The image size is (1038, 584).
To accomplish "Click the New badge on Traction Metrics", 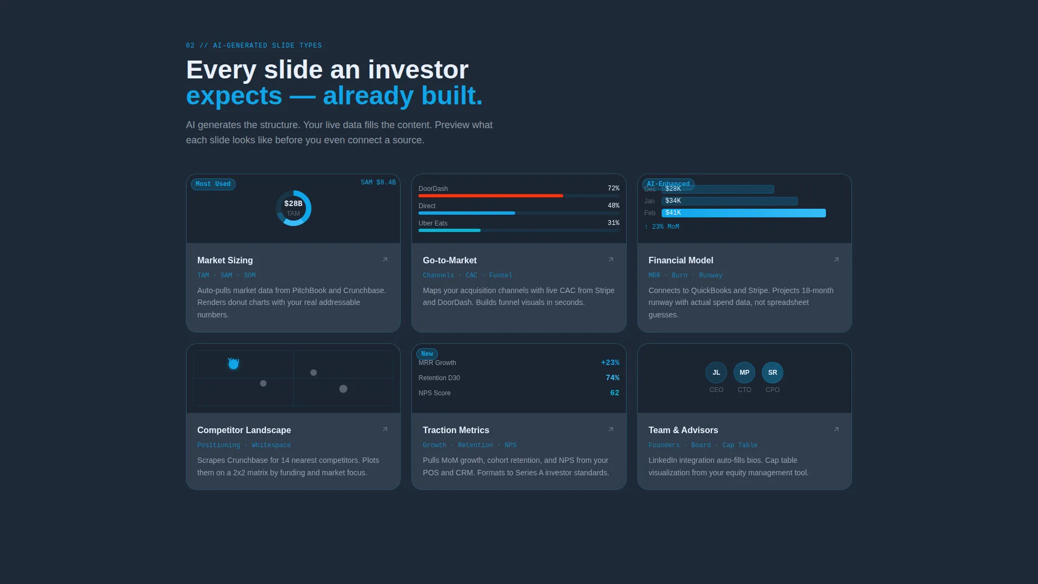I will (x=427, y=354).
